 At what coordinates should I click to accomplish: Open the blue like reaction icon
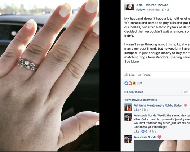(126, 83)
